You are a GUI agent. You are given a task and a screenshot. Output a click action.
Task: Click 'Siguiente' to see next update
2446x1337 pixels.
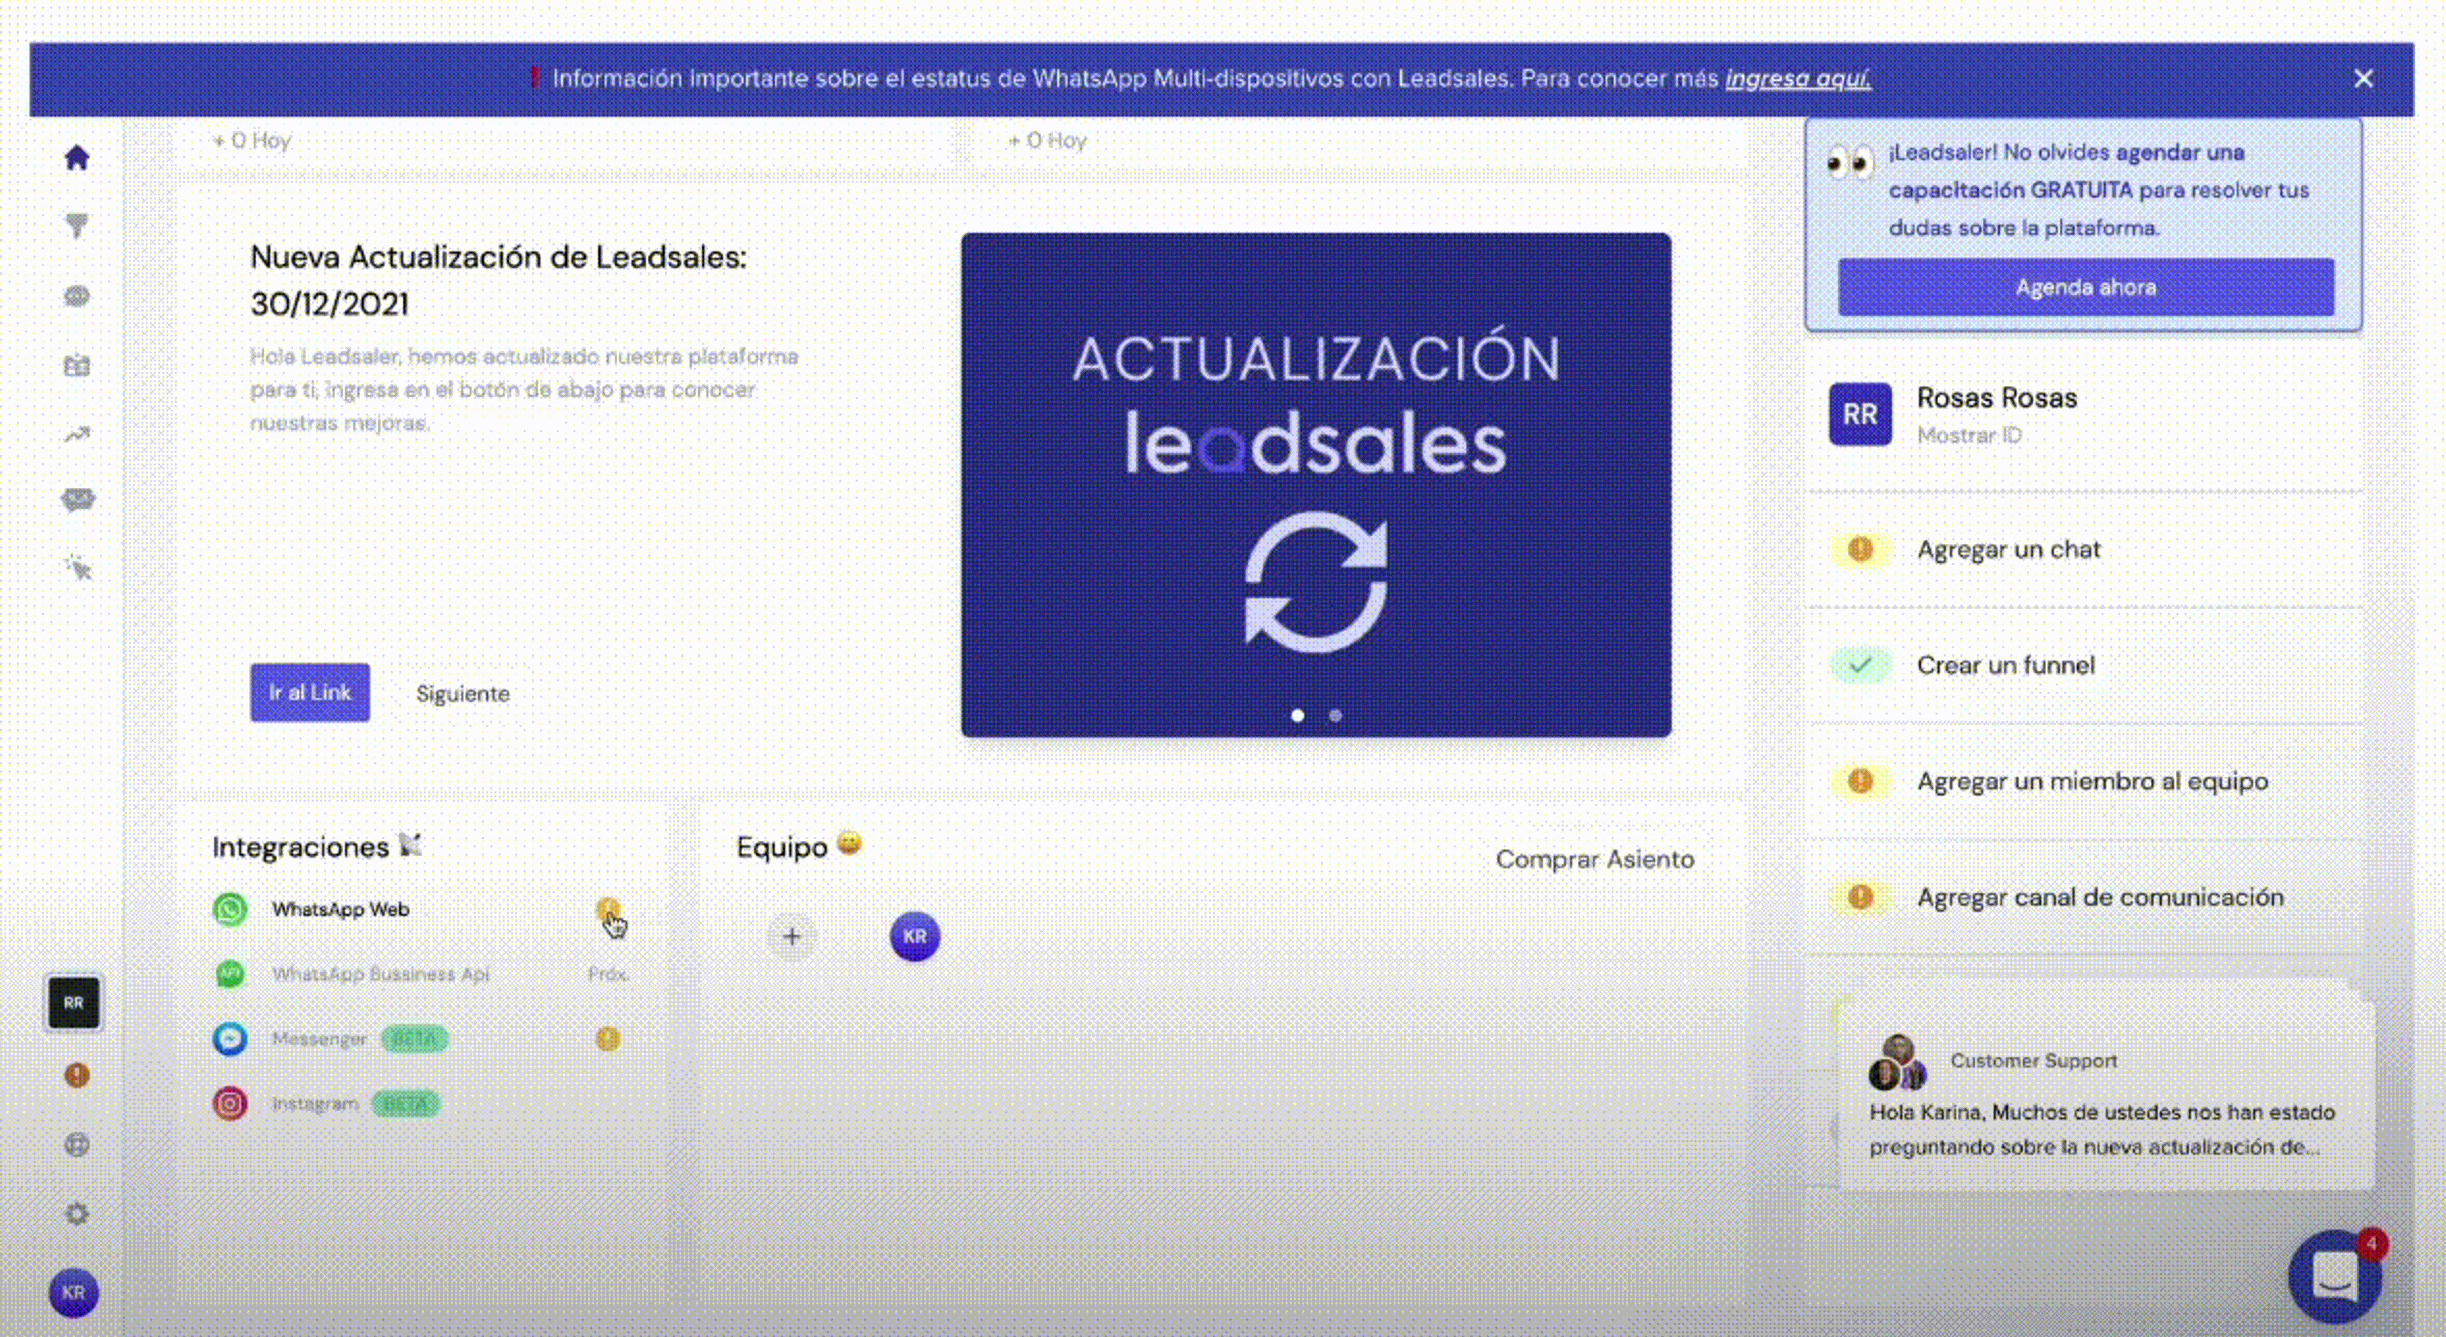(462, 694)
